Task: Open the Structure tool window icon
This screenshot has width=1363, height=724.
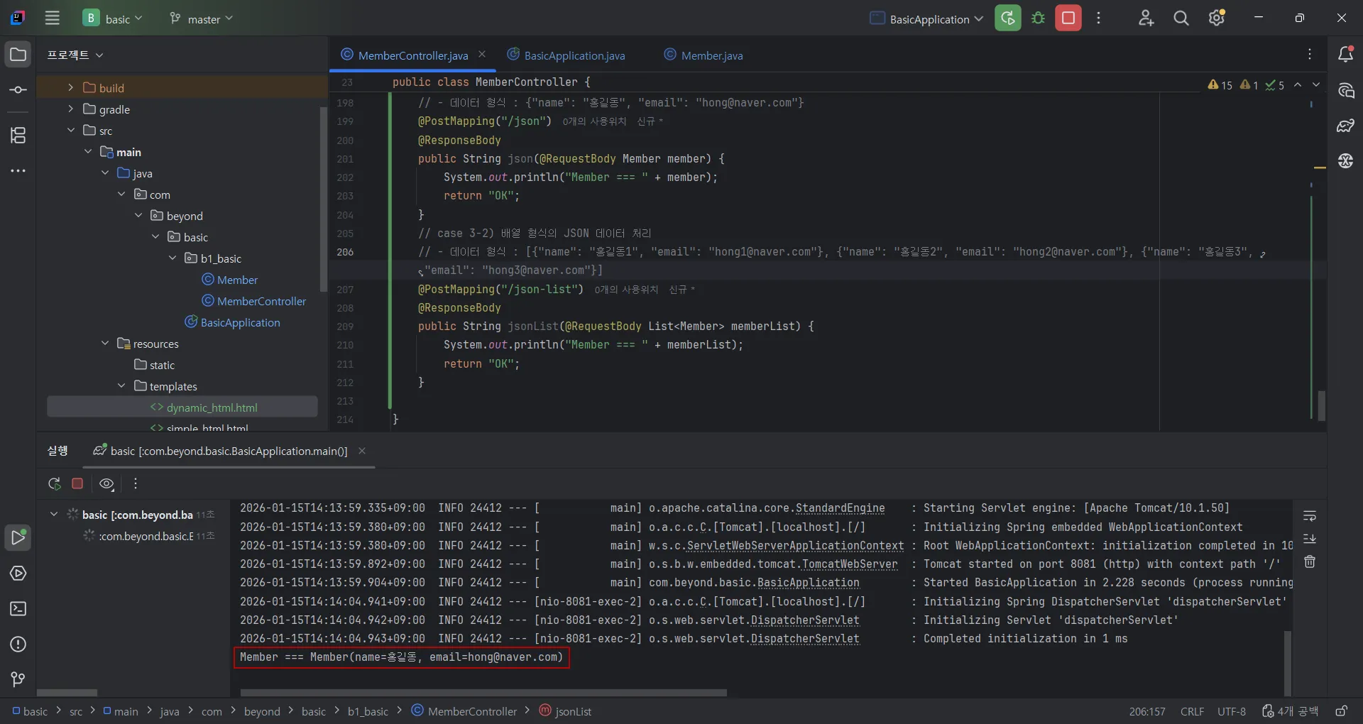Action: (x=18, y=135)
